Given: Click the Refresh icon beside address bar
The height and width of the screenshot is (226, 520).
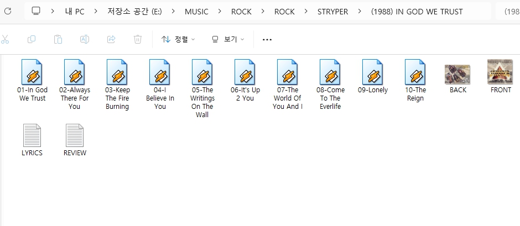Looking at the screenshot, I should (x=8, y=12).
